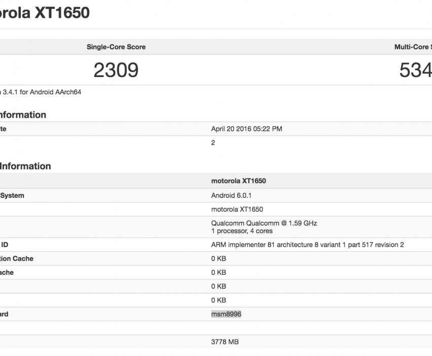Click the partially visible multi-core score number
432x356 pixels.
click(415, 70)
